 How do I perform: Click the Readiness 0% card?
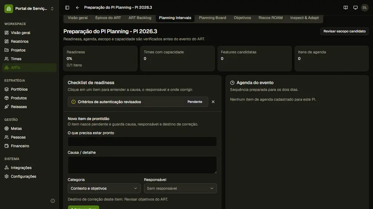[101, 58]
